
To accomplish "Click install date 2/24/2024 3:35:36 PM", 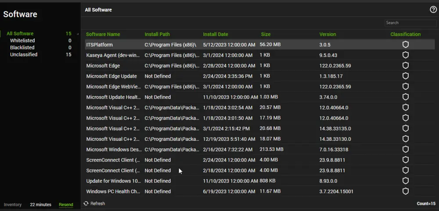I will point(227,76).
